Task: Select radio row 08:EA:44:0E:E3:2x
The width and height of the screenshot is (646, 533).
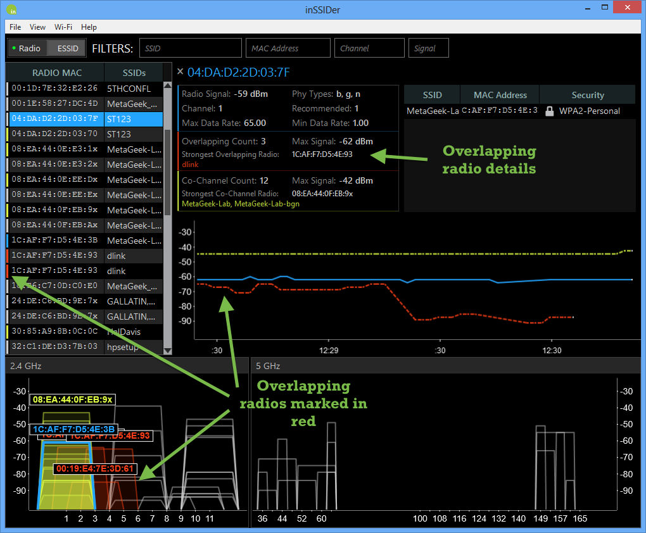Action: [x=85, y=165]
